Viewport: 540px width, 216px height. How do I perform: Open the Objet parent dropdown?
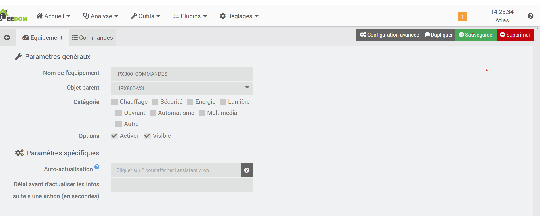[182, 88]
